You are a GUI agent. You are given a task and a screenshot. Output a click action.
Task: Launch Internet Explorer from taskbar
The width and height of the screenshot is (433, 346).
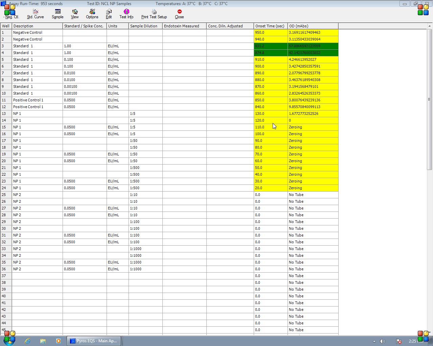click(x=27, y=341)
